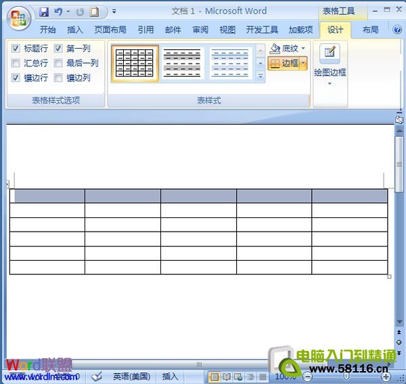Screen dimensions: 406x384
Task: Select the first table style thumbnail
Action: point(135,64)
